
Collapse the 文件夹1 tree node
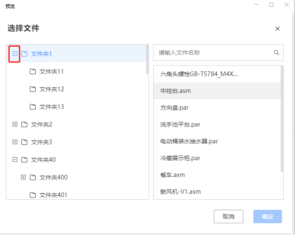tap(15, 54)
